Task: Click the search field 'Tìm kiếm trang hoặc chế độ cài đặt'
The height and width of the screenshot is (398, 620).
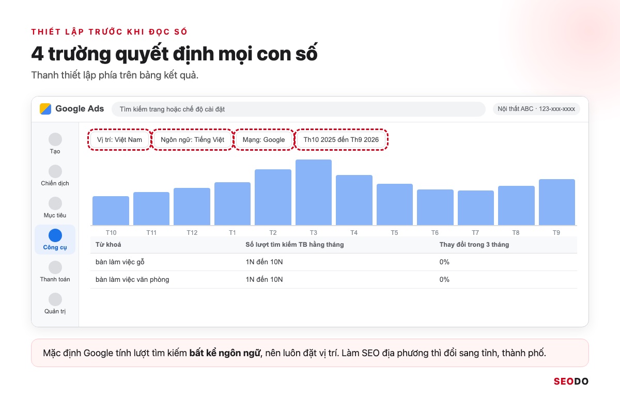Action: tap(299, 109)
